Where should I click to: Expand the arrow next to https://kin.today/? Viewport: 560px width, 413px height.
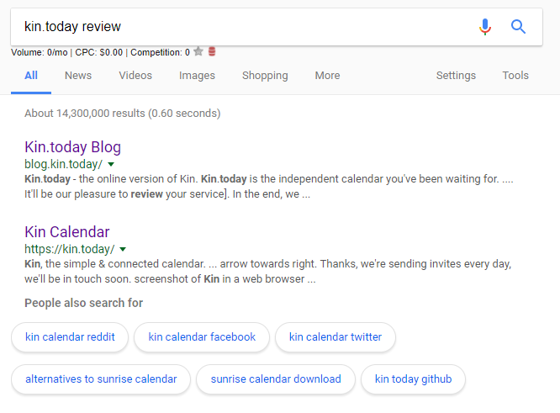(x=123, y=249)
